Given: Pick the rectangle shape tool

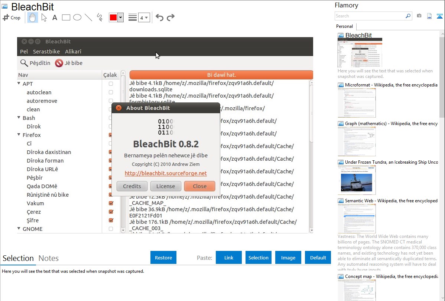Looking at the screenshot, I should [x=66, y=17].
